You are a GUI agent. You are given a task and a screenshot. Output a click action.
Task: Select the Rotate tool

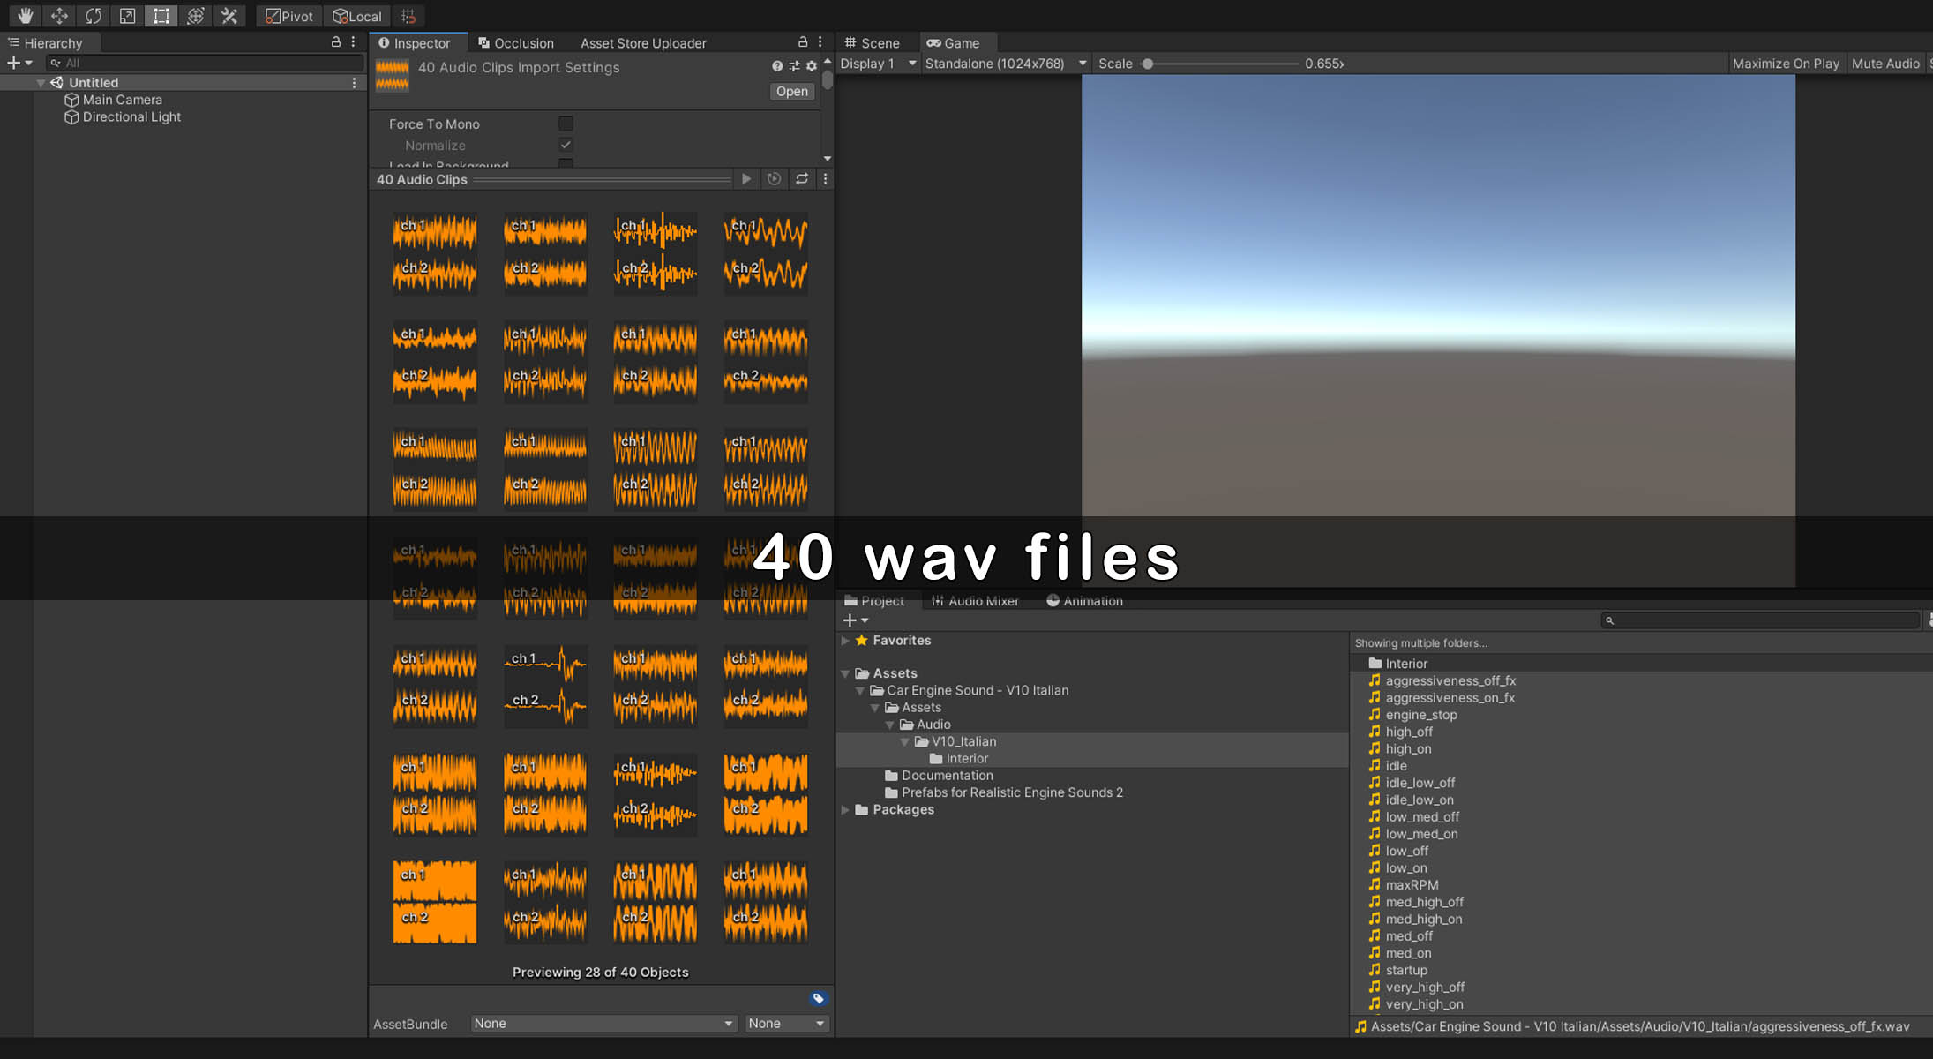coord(94,16)
